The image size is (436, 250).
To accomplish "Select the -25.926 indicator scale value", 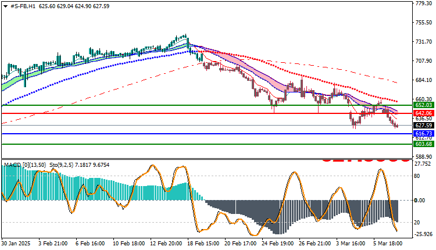I will [x=423, y=234].
